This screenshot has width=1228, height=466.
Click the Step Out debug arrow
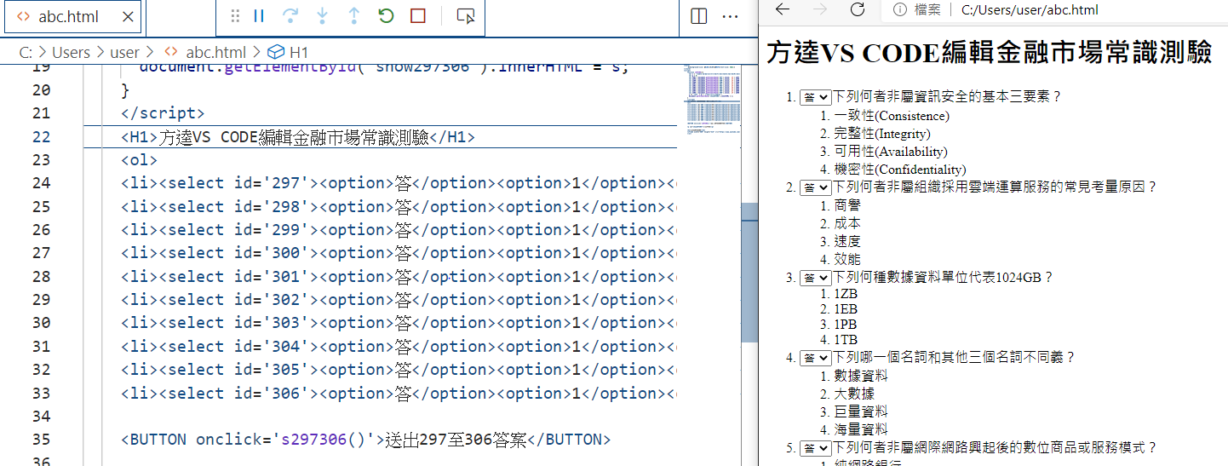click(354, 16)
